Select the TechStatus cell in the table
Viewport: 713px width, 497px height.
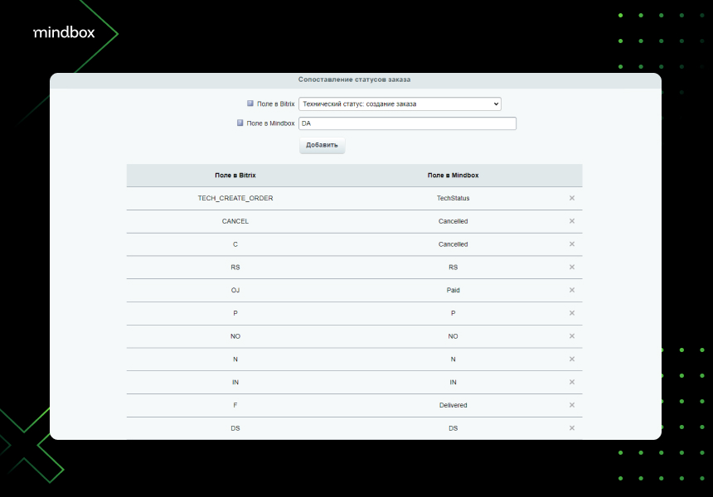pos(453,198)
